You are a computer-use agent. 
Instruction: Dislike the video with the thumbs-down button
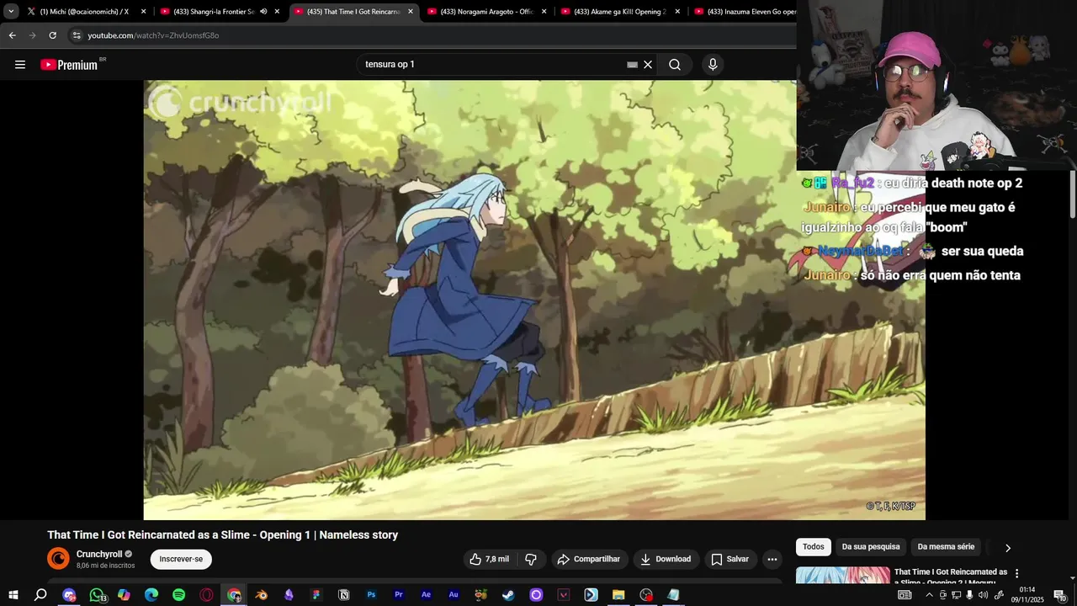531,559
